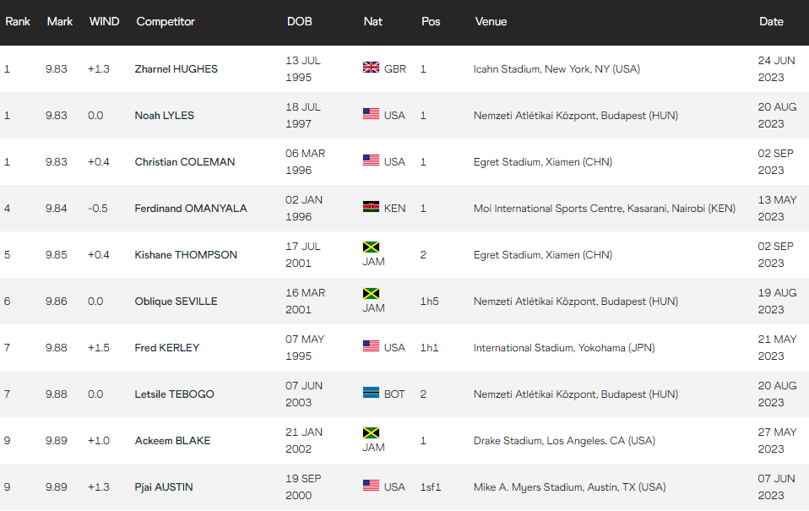Click the USA flag for Christian Coleman
The height and width of the screenshot is (511, 809).
pyautogui.click(x=371, y=161)
